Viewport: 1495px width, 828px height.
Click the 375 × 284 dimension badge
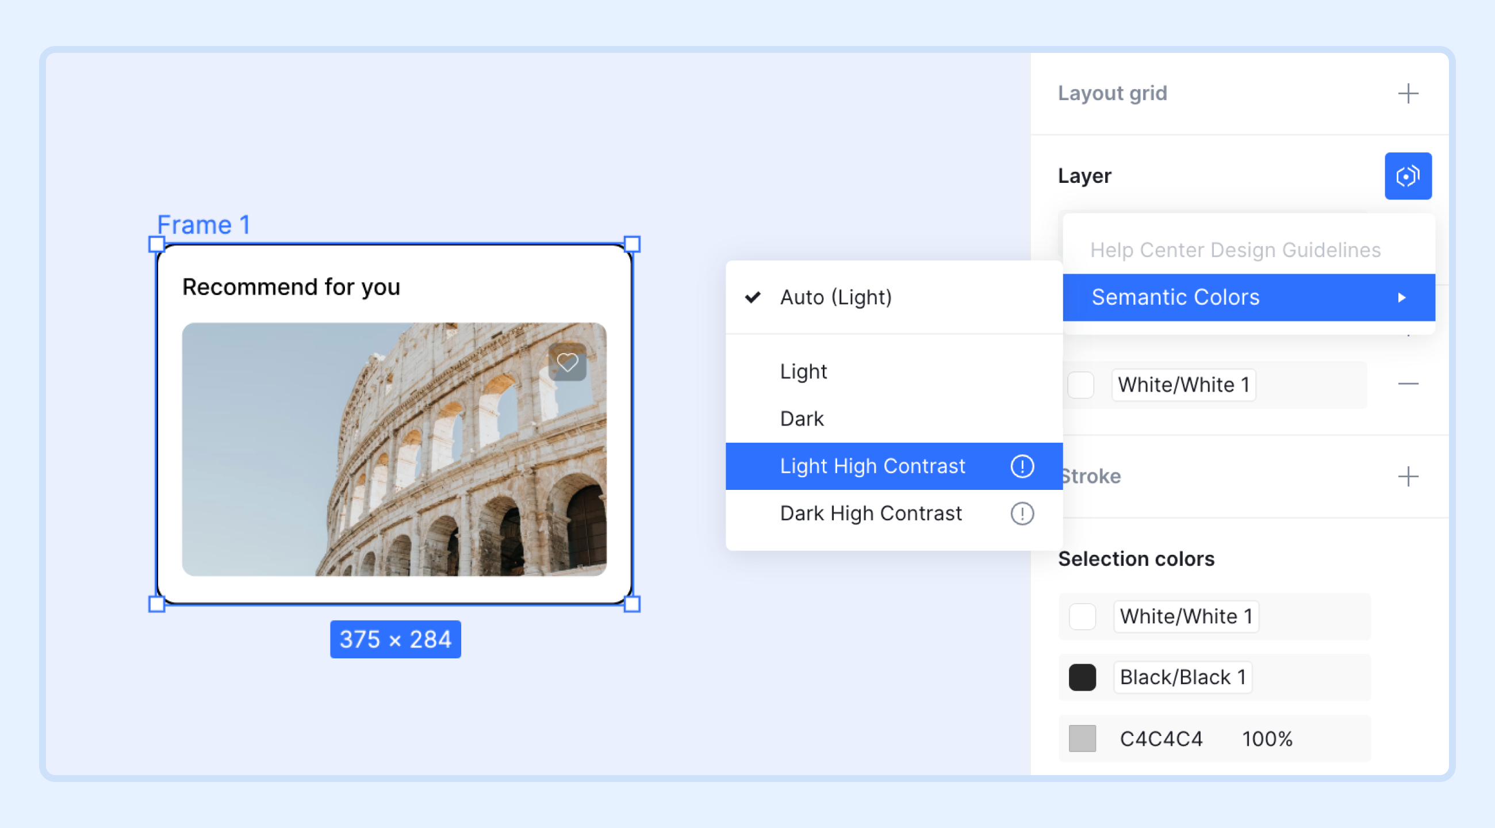tap(395, 639)
